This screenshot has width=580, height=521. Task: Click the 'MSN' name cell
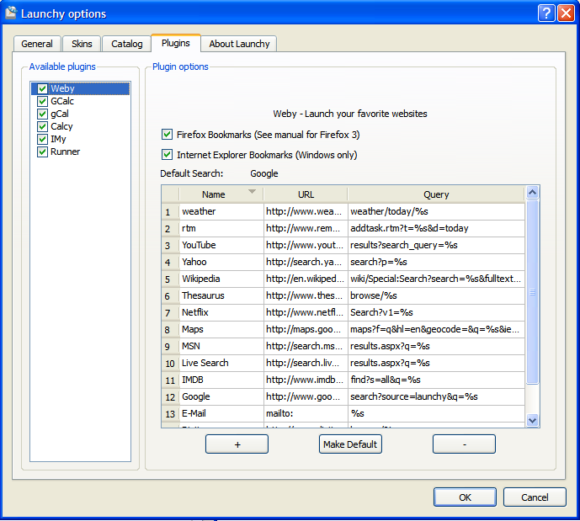click(x=221, y=346)
